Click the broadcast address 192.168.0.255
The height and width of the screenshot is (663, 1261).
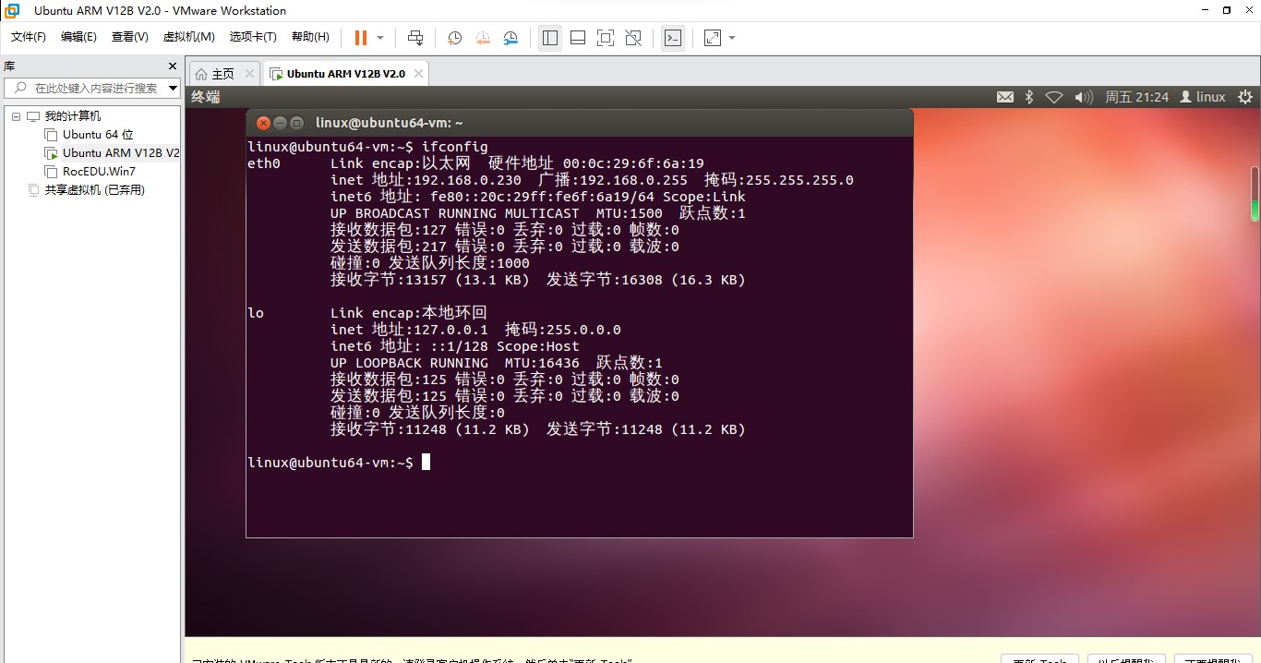click(633, 180)
